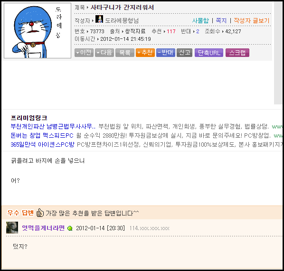Open the 부천개인파산 남병근법무사사무 ad link

53,126
